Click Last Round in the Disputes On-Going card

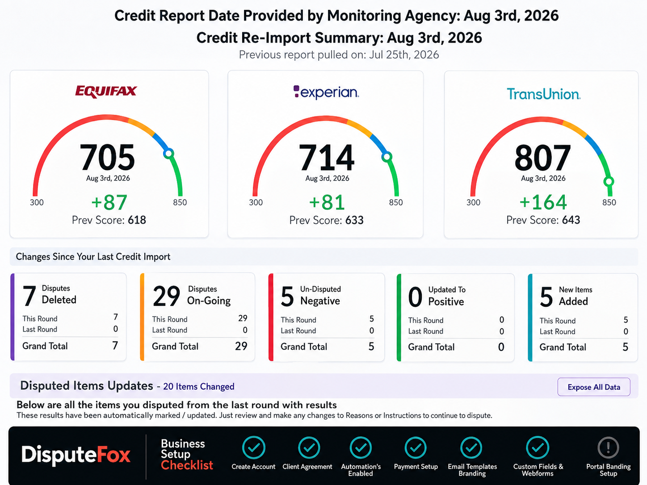tap(170, 330)
